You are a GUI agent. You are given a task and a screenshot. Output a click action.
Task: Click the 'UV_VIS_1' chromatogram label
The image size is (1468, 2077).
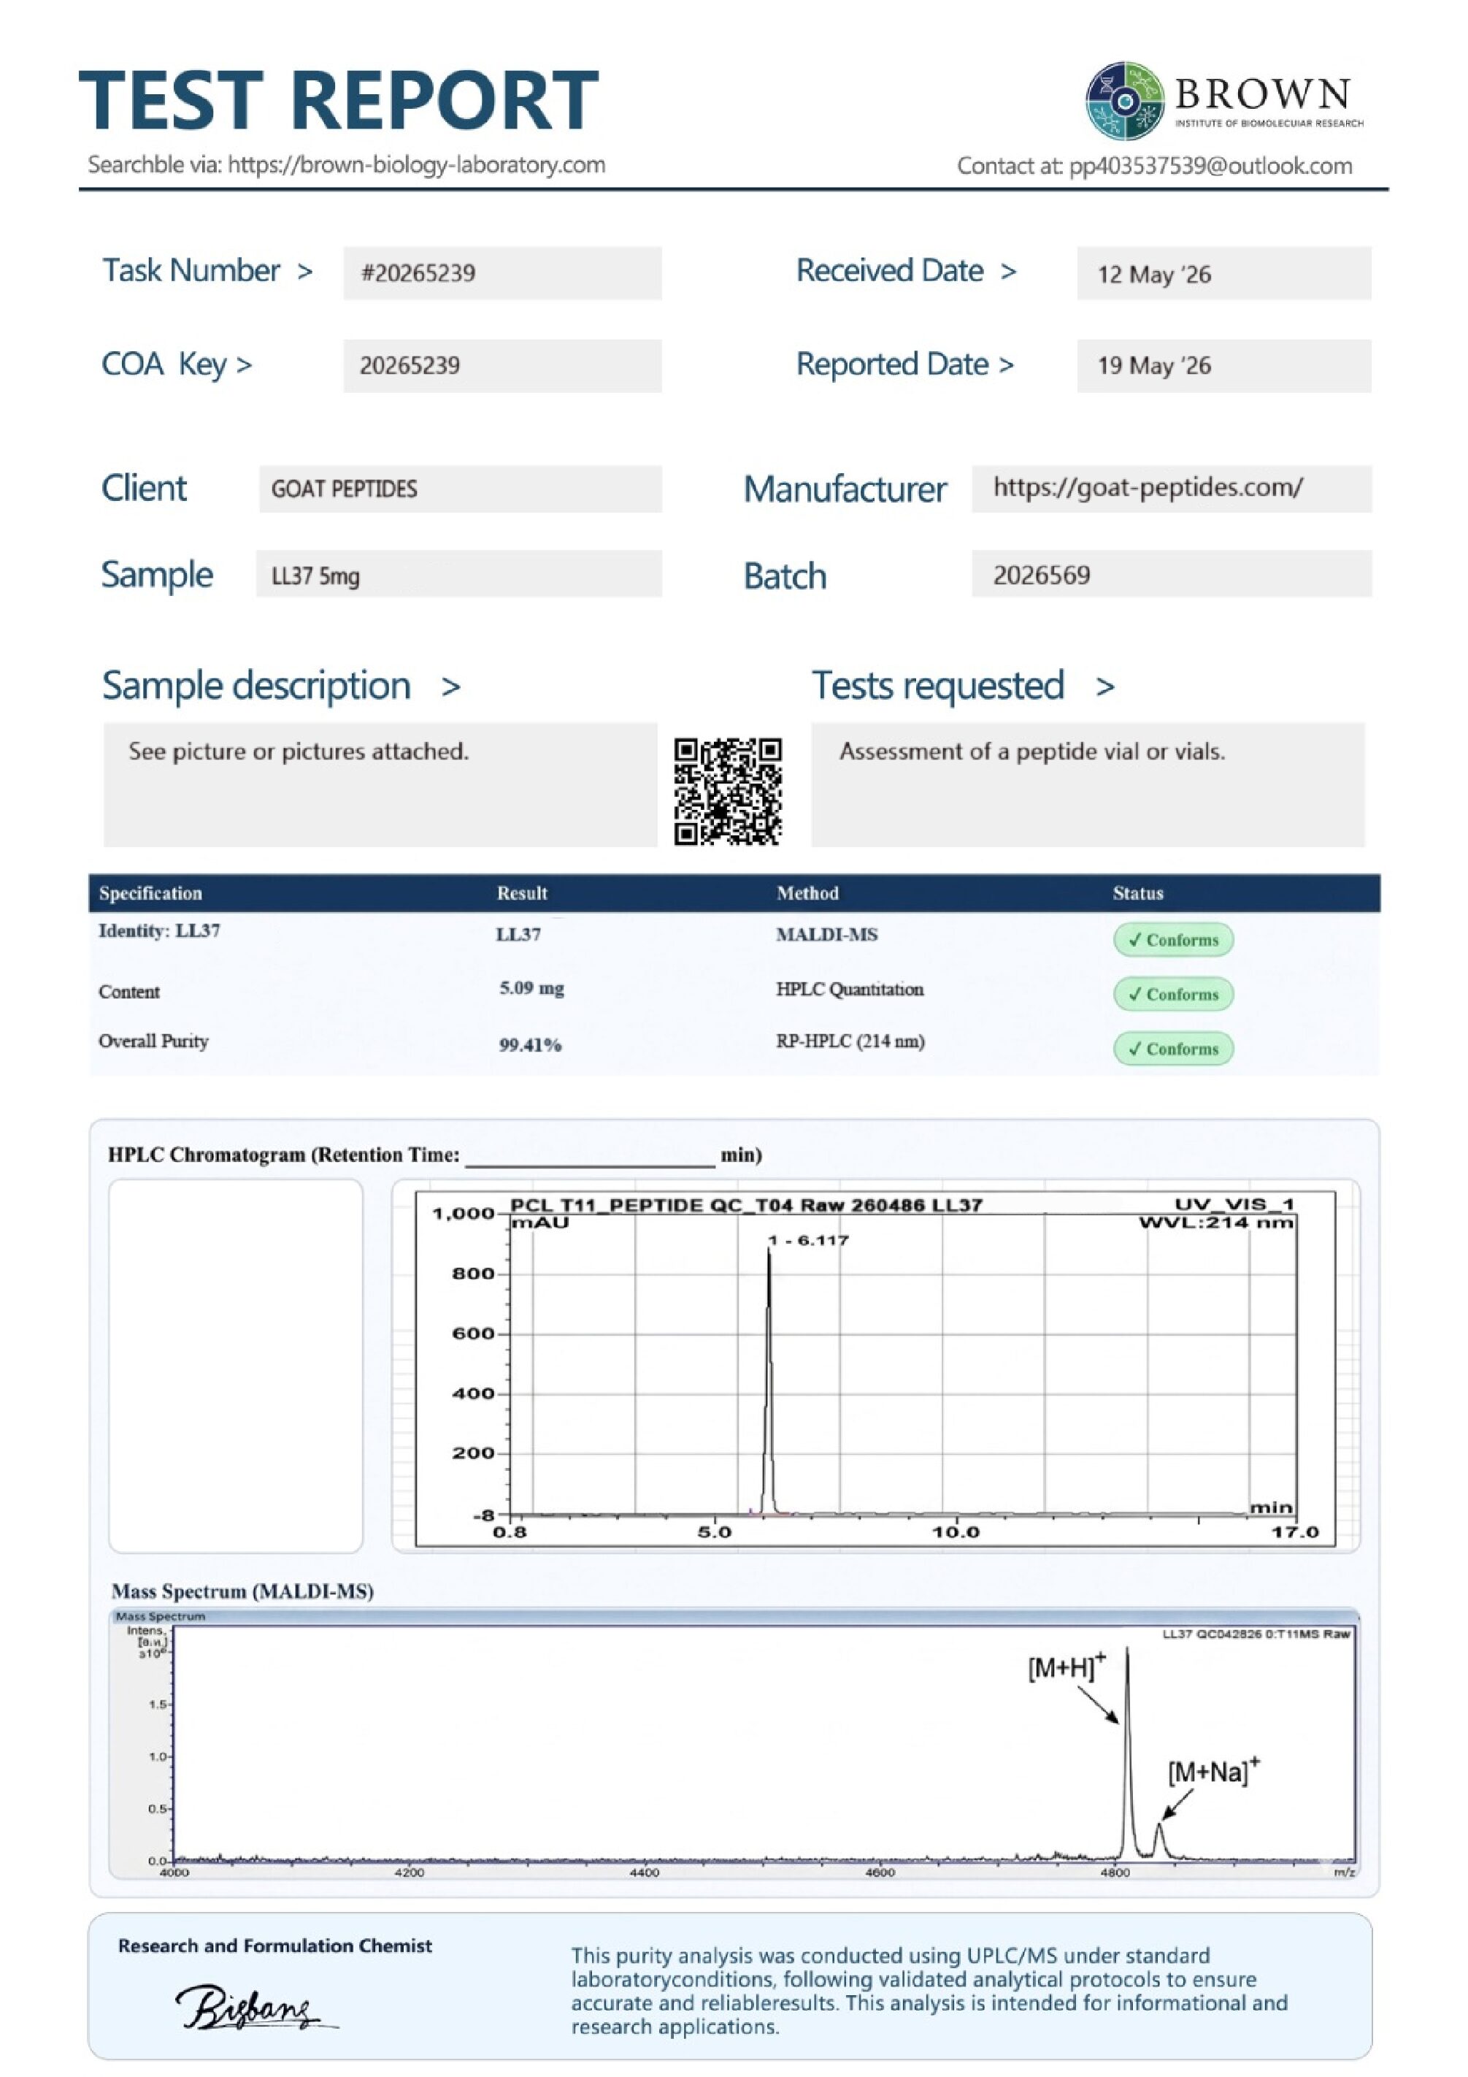pos(1235,1204)
